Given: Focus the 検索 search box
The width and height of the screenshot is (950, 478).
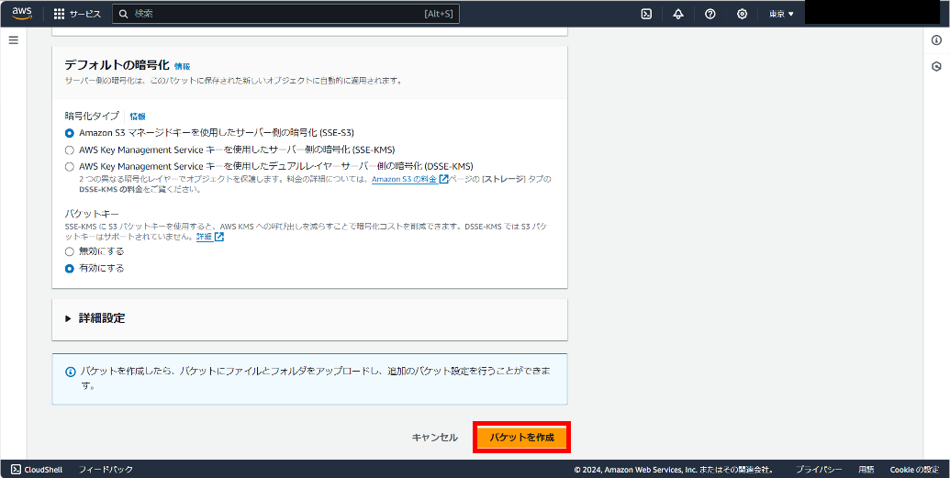Looking at the screenshot, I should point(285,14).
